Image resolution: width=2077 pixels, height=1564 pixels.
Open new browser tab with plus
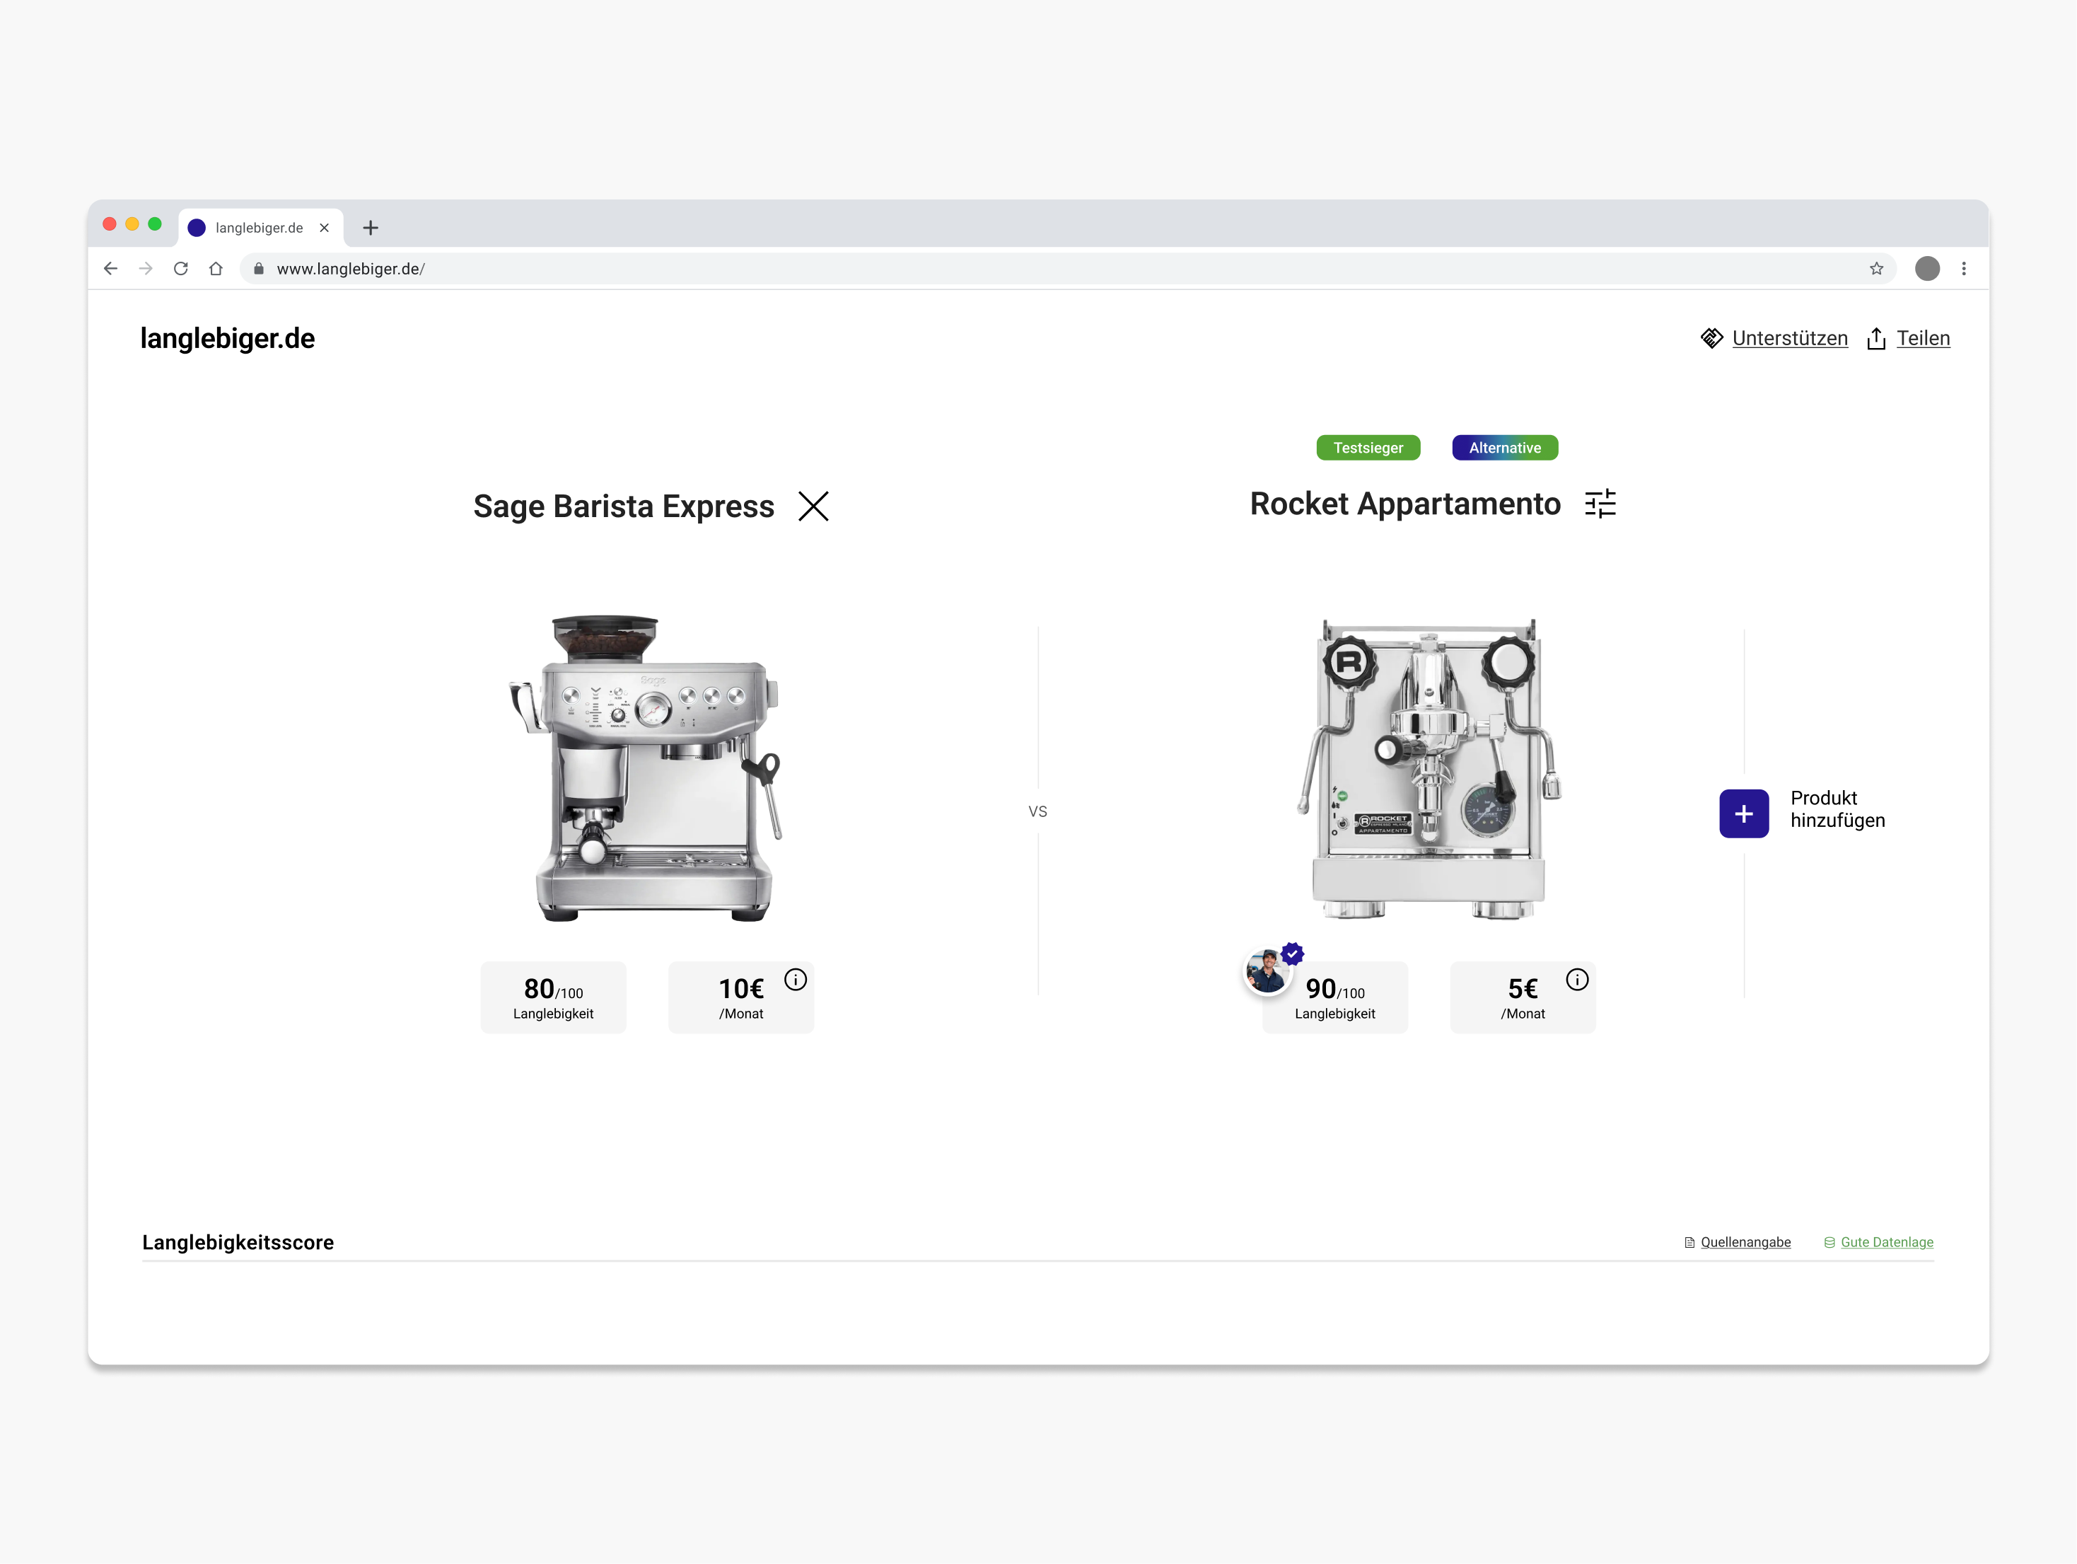click(x=371, y=227)
